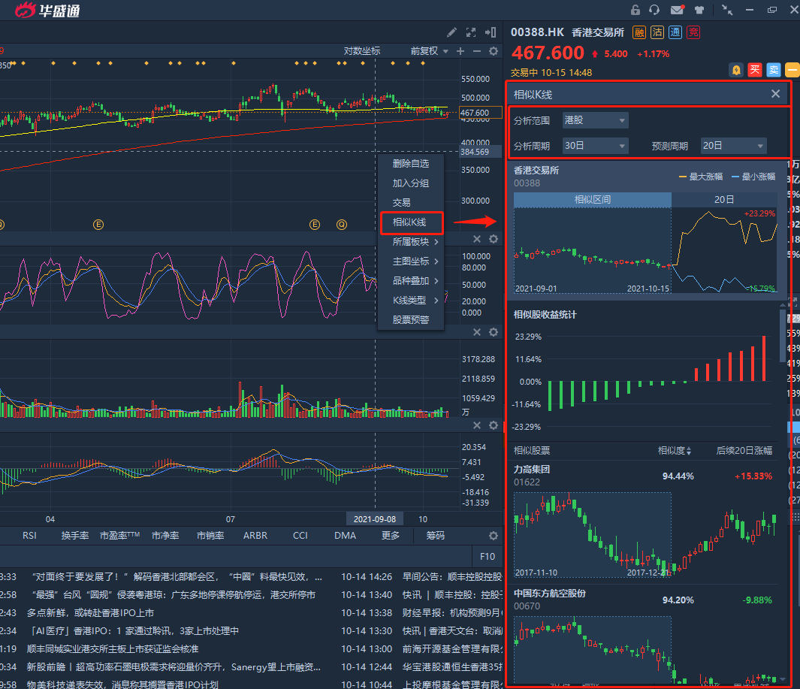Open 筹码 chip distribution tab

pyautogui.click(x=435, y=536)
